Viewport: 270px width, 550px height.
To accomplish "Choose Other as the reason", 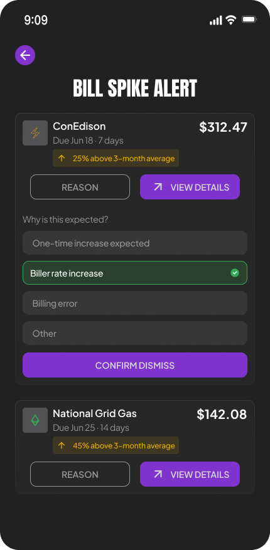I will 135,333.
